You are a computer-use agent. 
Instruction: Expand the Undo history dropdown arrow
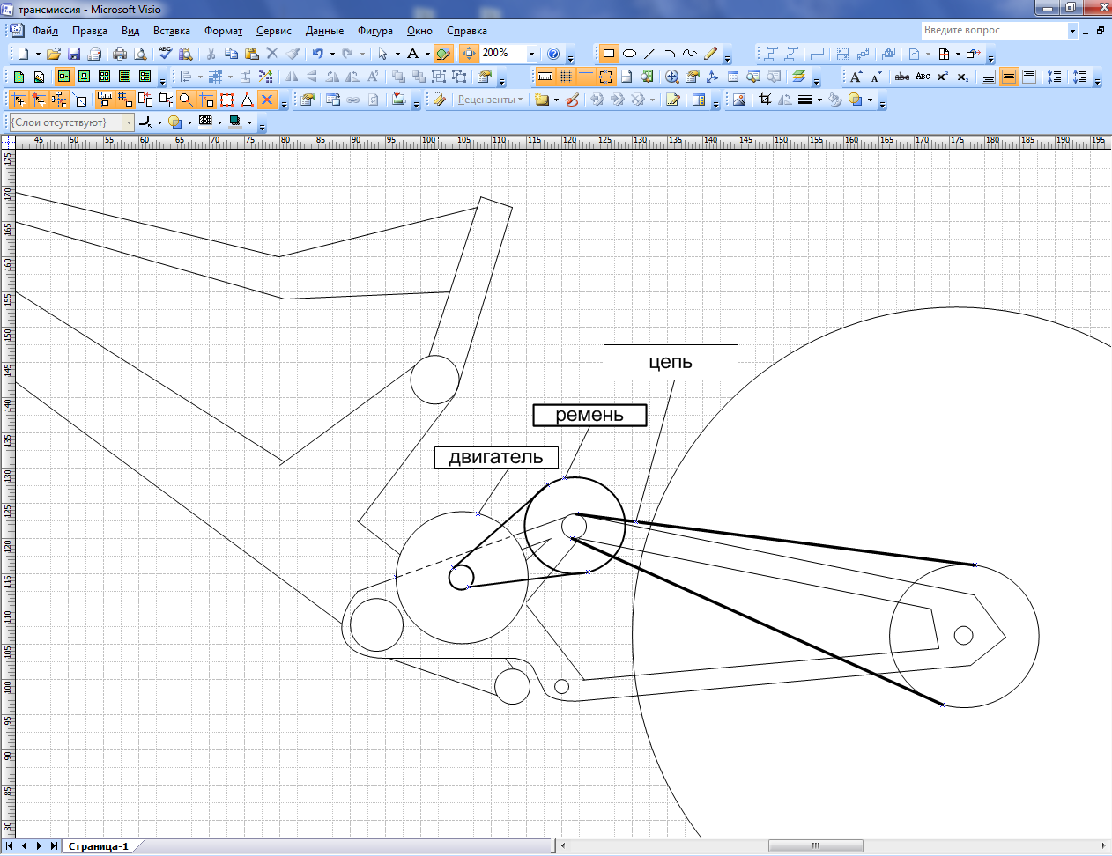coord(331,54)
